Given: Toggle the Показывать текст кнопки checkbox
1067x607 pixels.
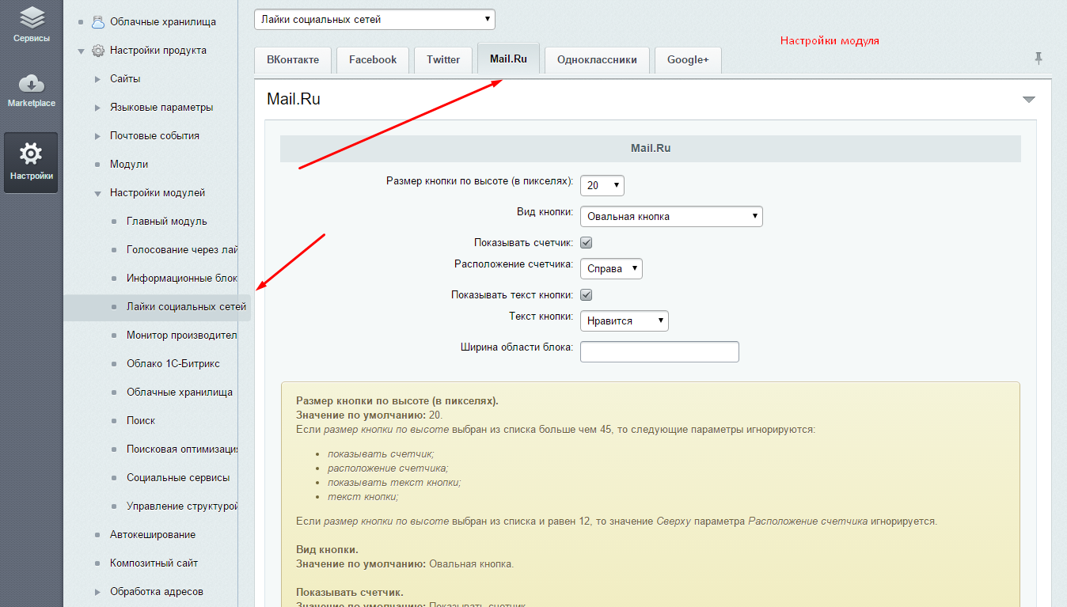Looking at the screenshot, I should pyautogui.click(x=587, y=295).
